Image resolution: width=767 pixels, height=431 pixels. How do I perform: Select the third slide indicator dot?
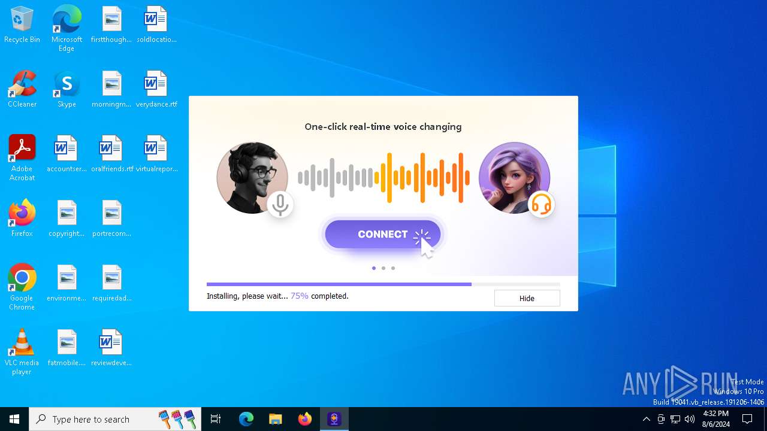393,268
